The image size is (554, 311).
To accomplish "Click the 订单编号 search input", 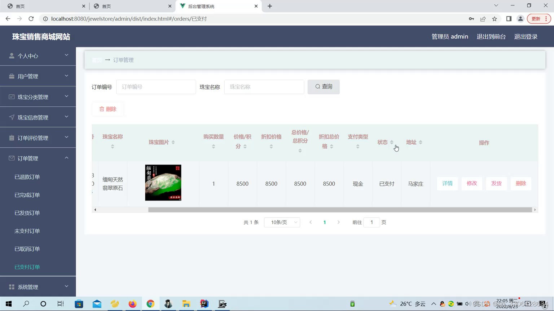I will [x=156, y=87].
